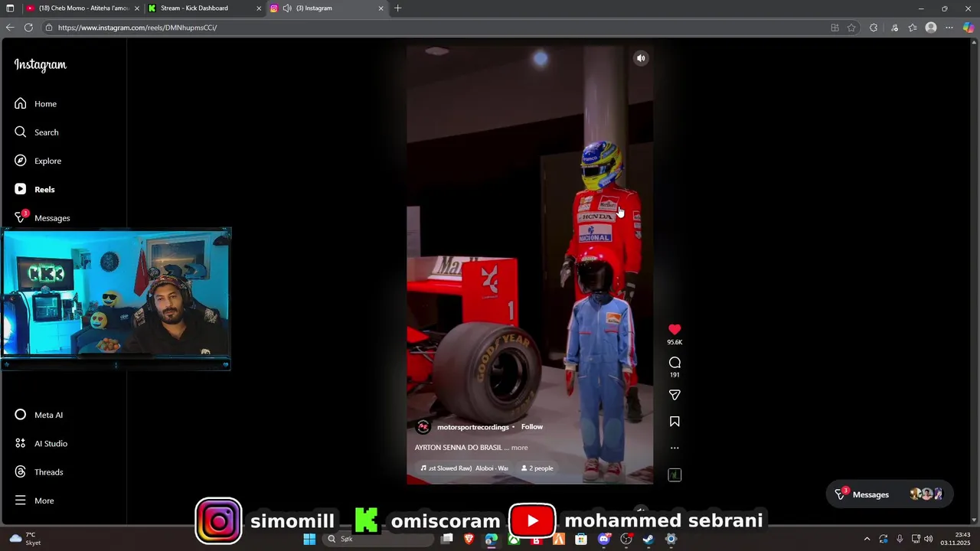View the '2 people' tagged in the reel
This screenshot has width=980, height=551.
(x=537, y=468)
